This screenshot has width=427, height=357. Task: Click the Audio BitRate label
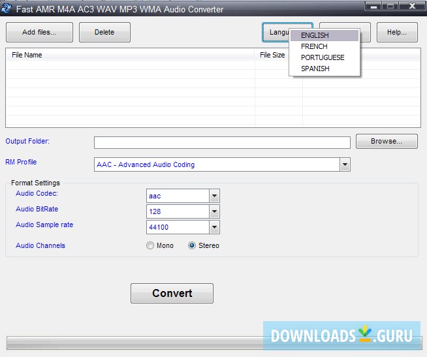point(37,209)
